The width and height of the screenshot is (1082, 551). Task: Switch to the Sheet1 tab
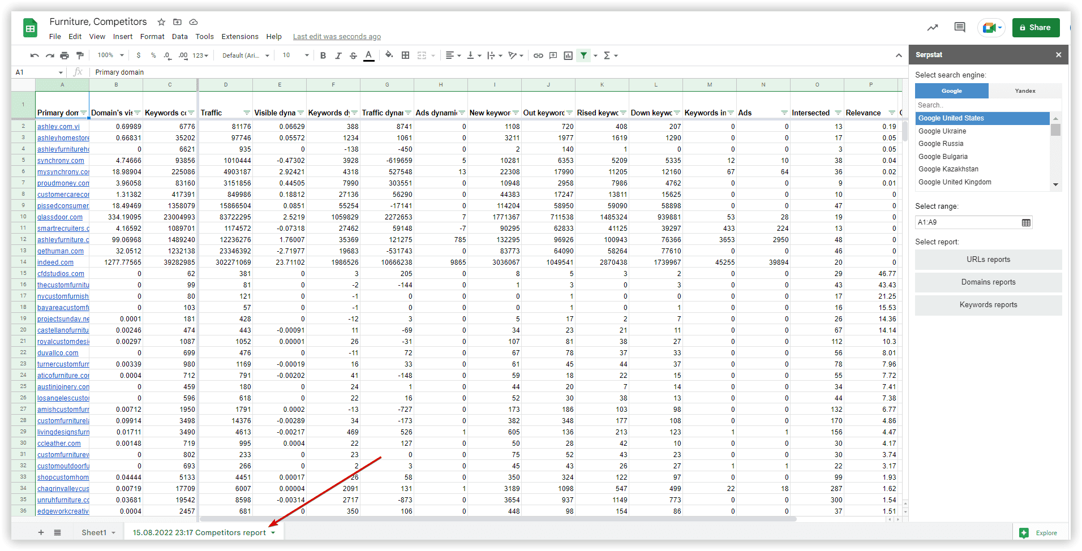[96, 532]
